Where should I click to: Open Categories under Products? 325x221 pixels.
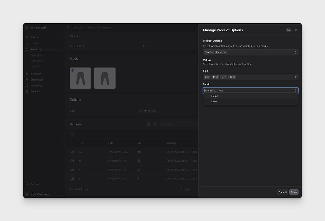37,61
